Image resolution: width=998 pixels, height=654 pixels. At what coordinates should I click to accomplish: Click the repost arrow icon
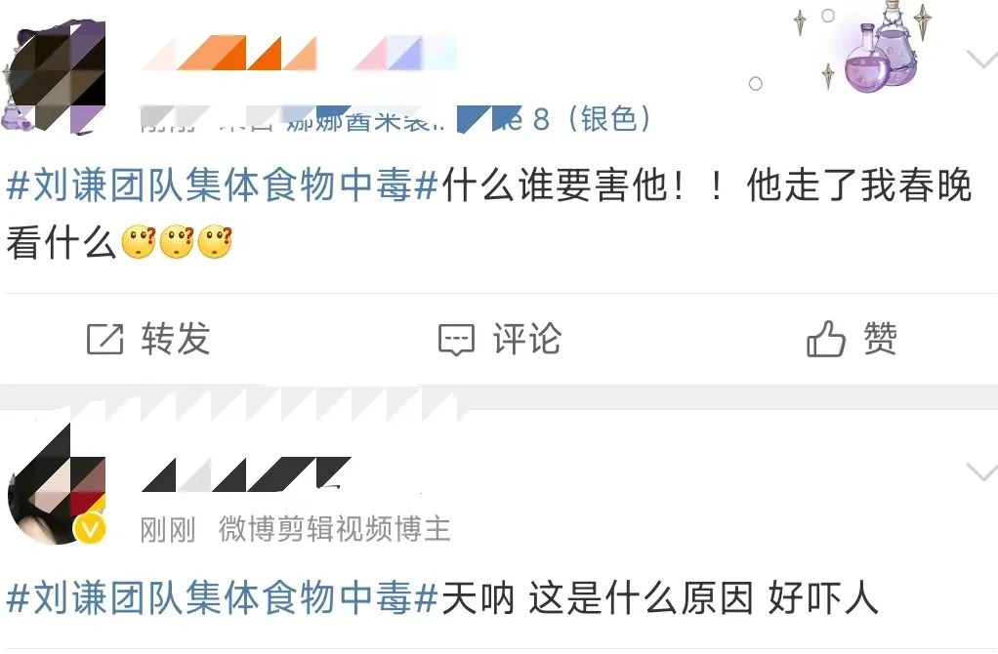click(105, 339)
